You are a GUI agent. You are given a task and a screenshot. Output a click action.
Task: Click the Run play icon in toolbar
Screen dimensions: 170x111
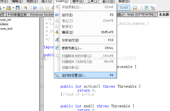tap(35, 8)
